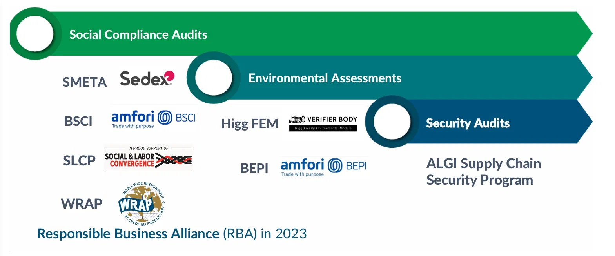Click the white circle on the blue banner
Screen dimensions: 615x256
point(392,122)
